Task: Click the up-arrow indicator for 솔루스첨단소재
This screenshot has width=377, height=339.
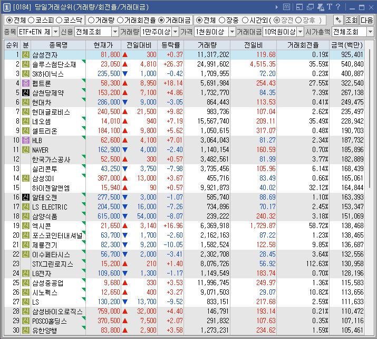Action: [x=125, y=64]
